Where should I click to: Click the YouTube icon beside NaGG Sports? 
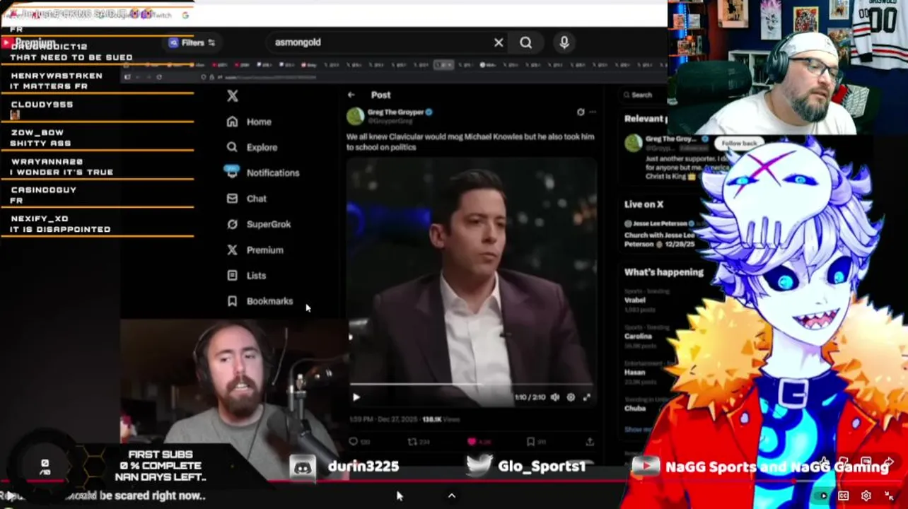pyautogui.click(x=646, y=466)
